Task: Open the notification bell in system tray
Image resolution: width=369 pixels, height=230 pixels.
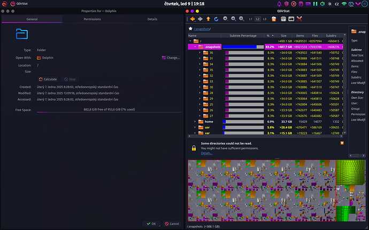Action: point(279,4)
